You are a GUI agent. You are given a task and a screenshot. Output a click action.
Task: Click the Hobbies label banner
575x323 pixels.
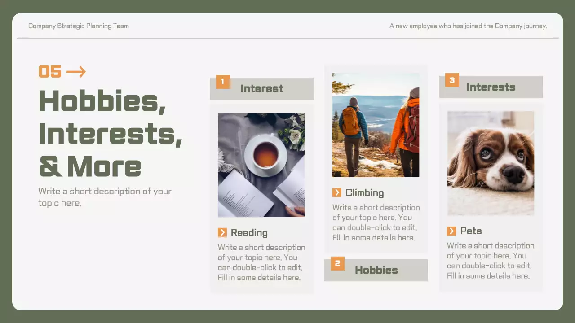376,270
